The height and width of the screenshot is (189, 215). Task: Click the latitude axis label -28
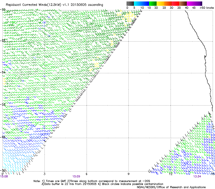click(3, 137)
